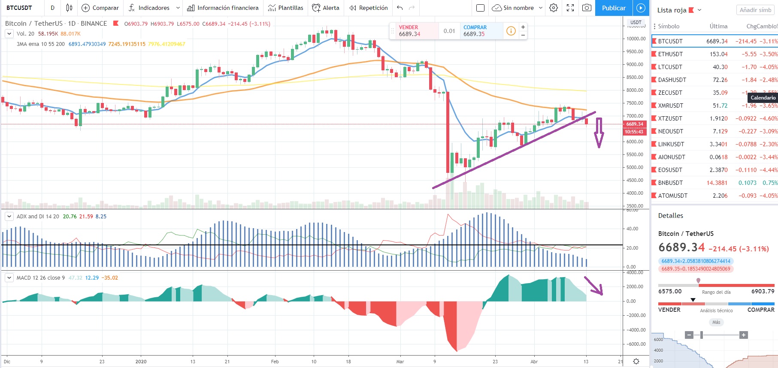Select LTCUSDT in the watchlist
This screenshot has height=368, width=778.
714,67
